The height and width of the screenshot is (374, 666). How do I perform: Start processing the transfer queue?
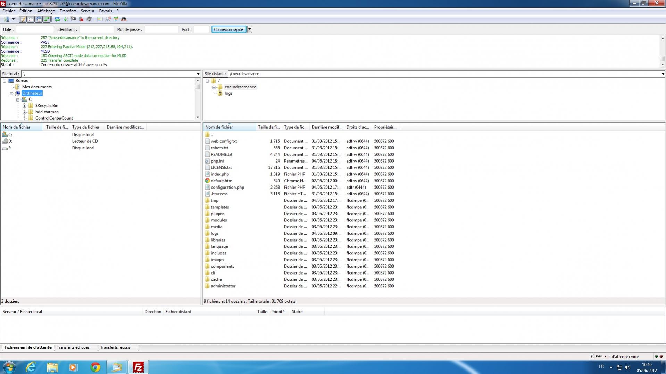(x=65, y=19)
